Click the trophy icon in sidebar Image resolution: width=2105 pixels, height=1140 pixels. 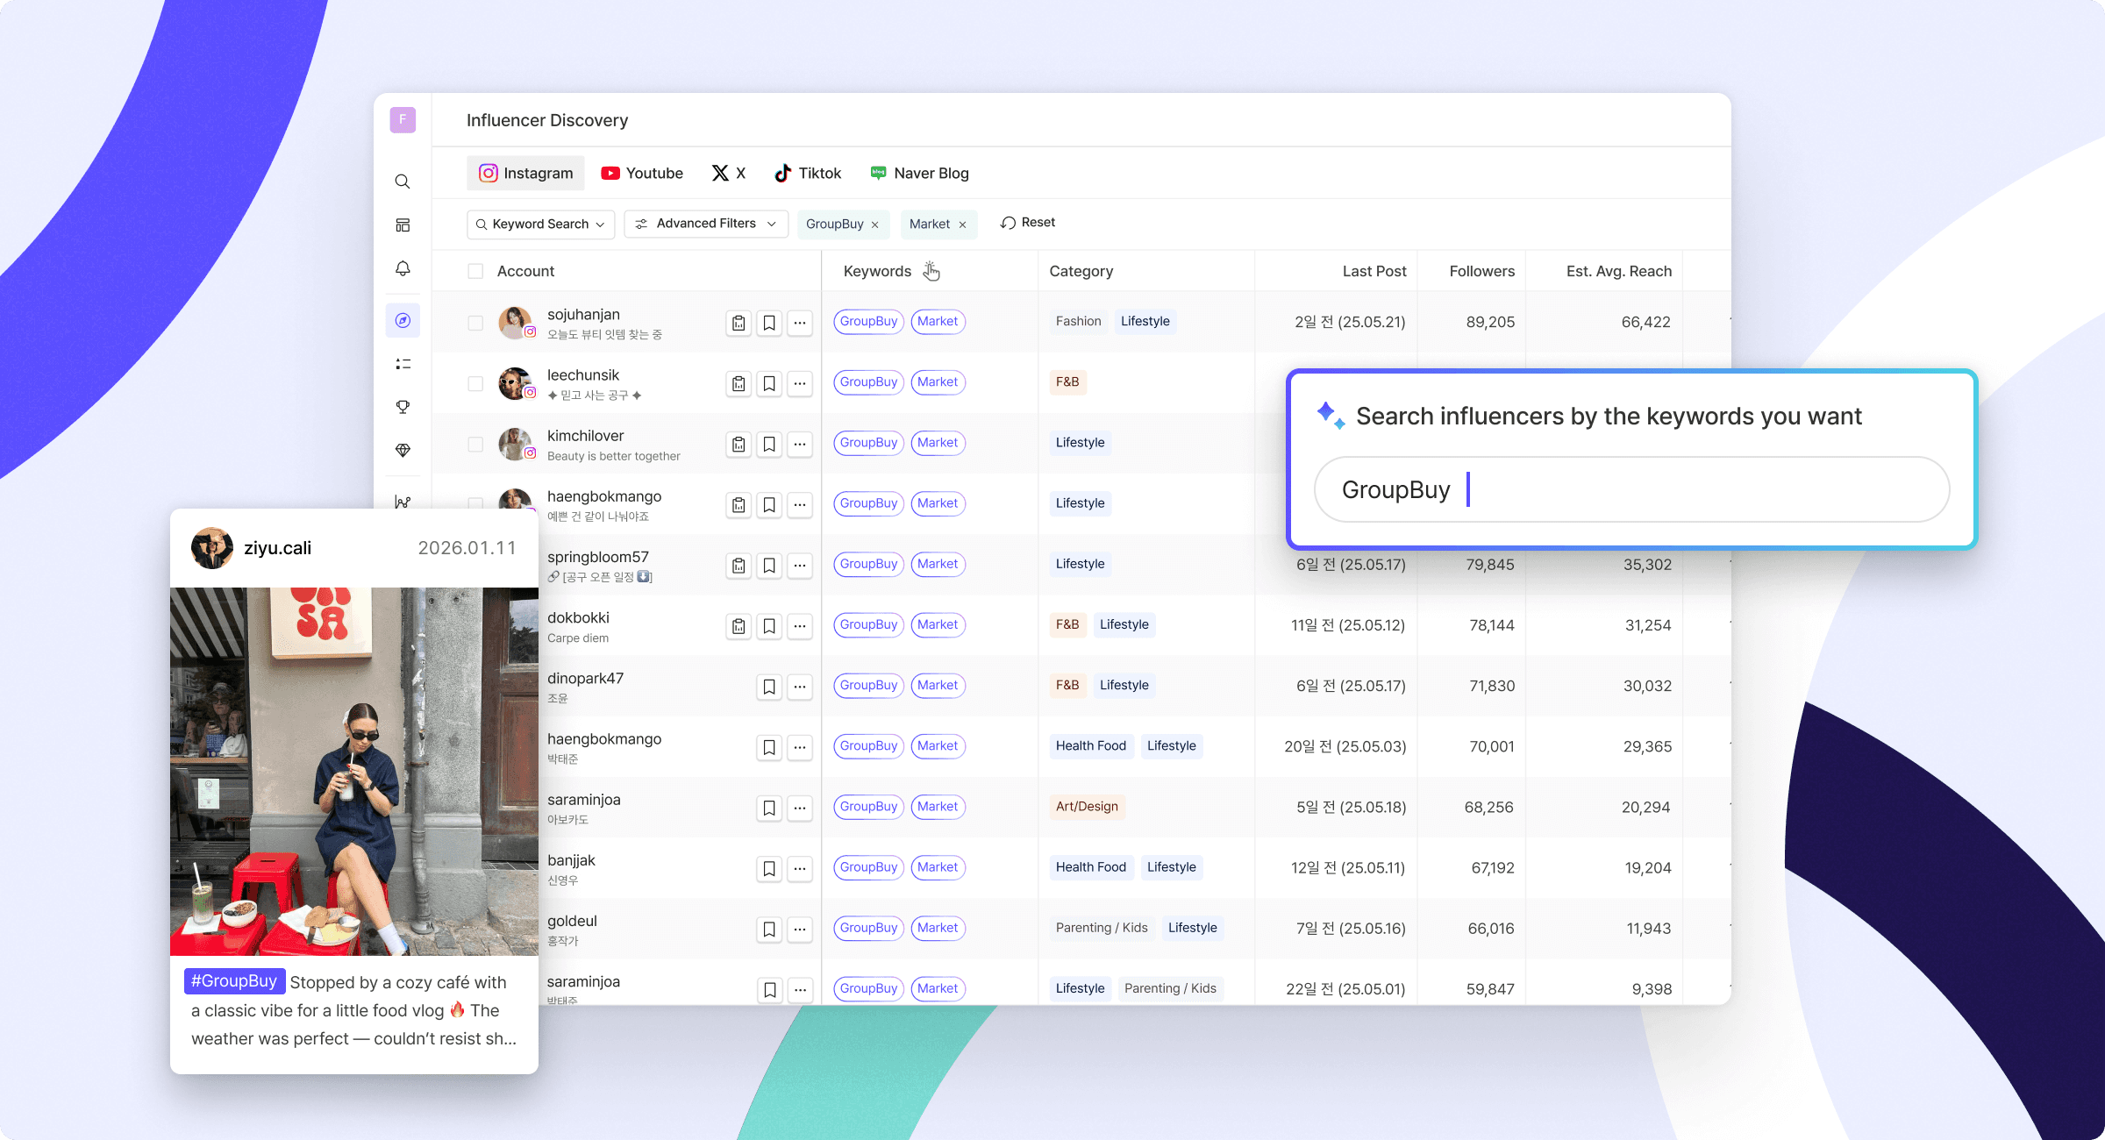(x=403, y=407)
